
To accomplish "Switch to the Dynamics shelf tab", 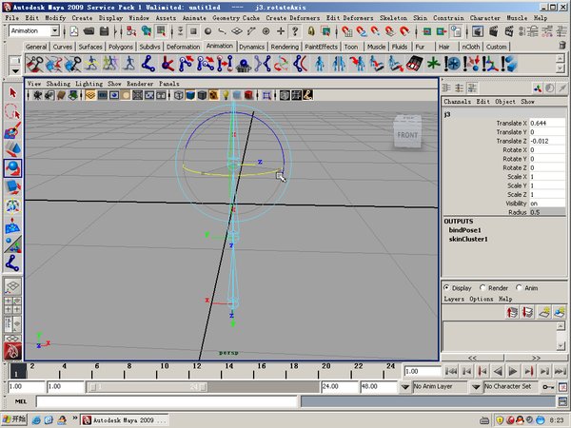I will click(x=251, y=47).
